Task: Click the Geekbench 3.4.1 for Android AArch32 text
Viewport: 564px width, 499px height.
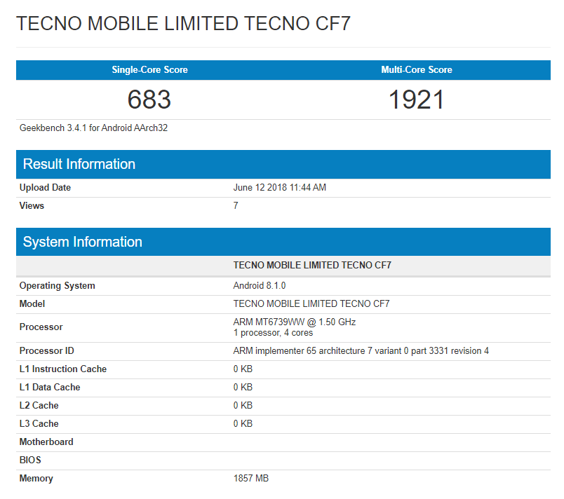Action: pos(93,128)
